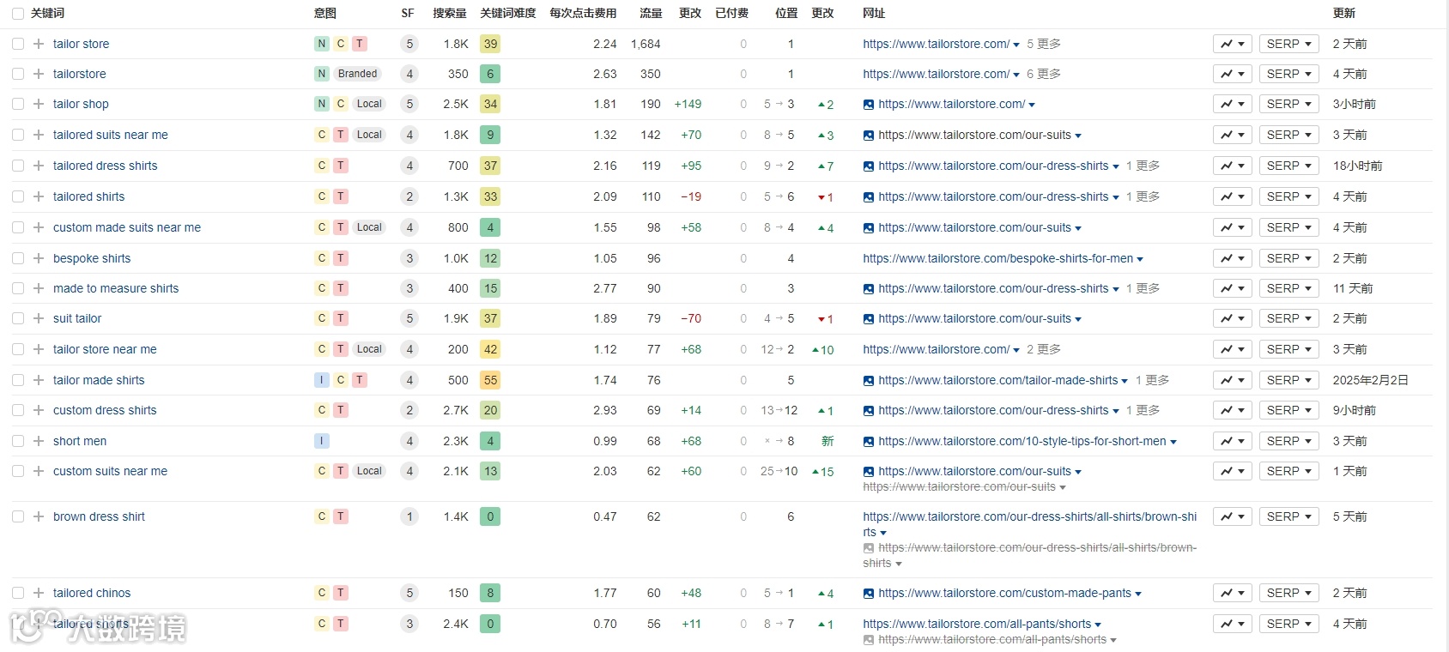Click the image icon next to the custom-made-pants URL

869,594
